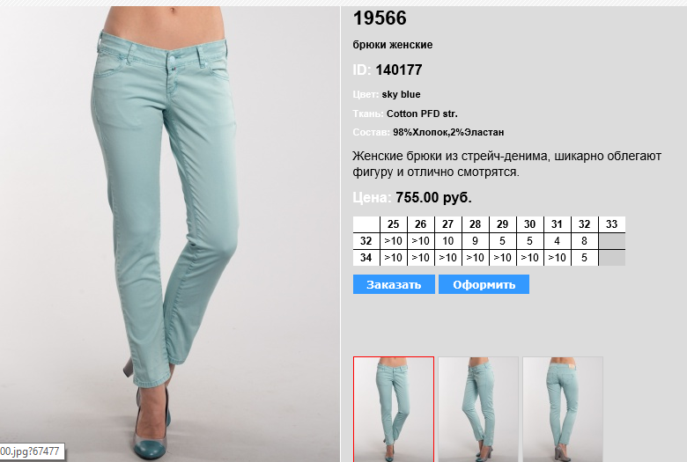Pick waist 28 length 32 cell showing 9
This screenshot has height=462, width=687.
pos(475,241)
